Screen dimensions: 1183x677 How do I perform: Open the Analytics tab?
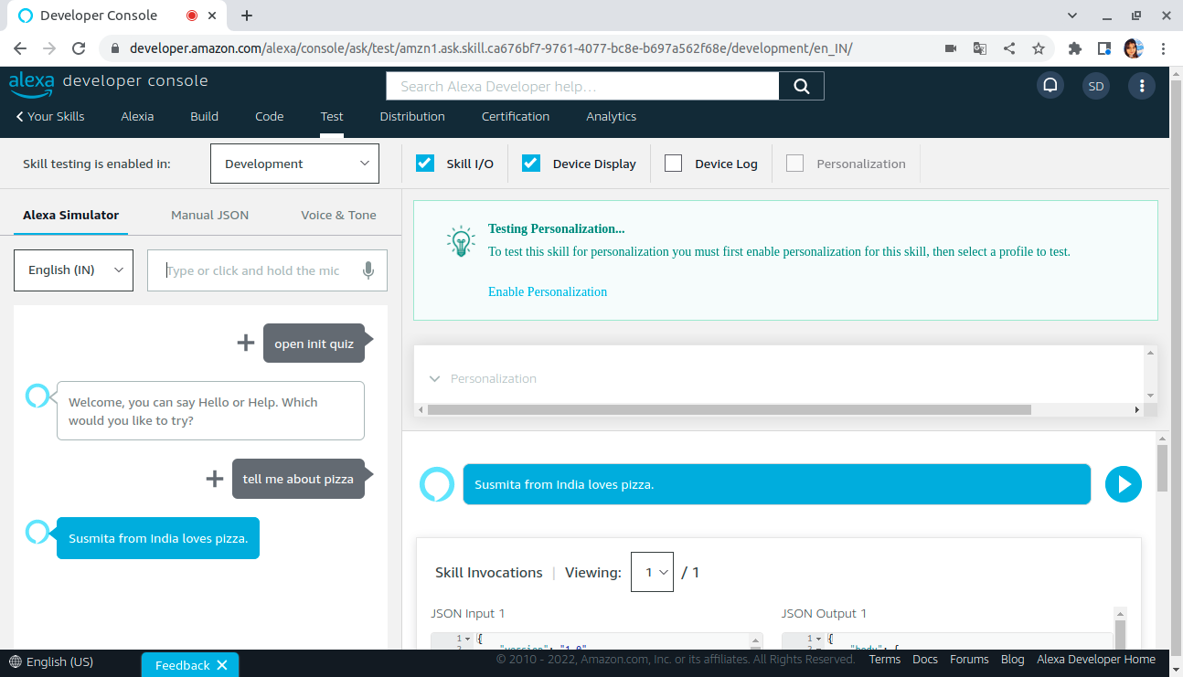pos(612,116)
